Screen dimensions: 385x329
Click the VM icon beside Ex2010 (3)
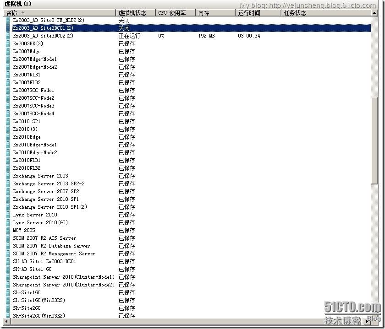[x=8, y=129]
